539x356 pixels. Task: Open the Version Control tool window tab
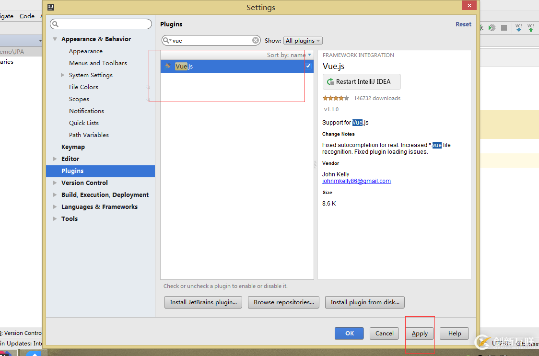[x=21, y=333]
